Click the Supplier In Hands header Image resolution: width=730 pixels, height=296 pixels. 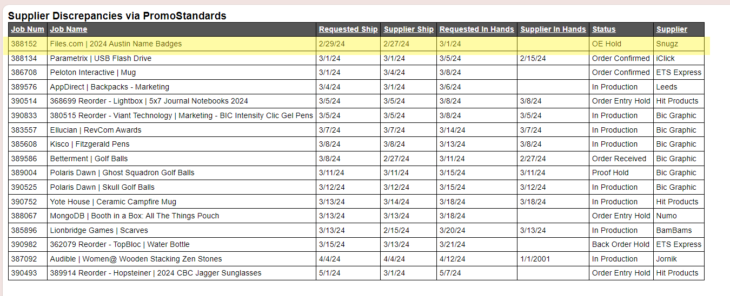553,30
